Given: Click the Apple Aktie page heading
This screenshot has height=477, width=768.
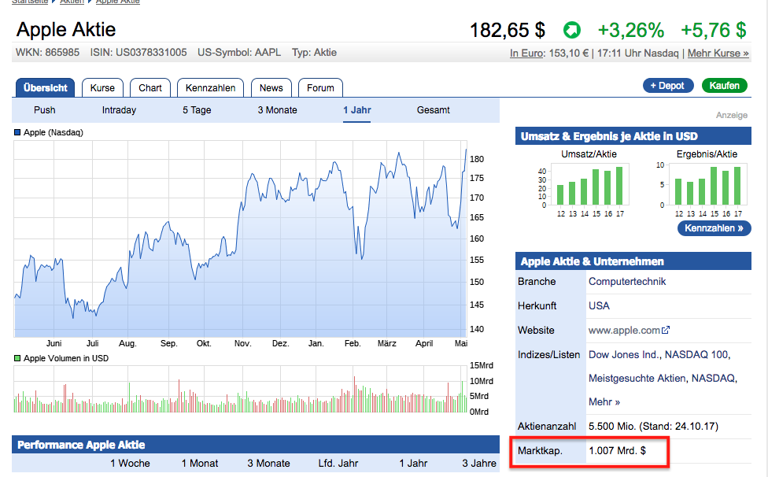Looking at the screenshot, I should pyautogui.click(x=66, y=30).
